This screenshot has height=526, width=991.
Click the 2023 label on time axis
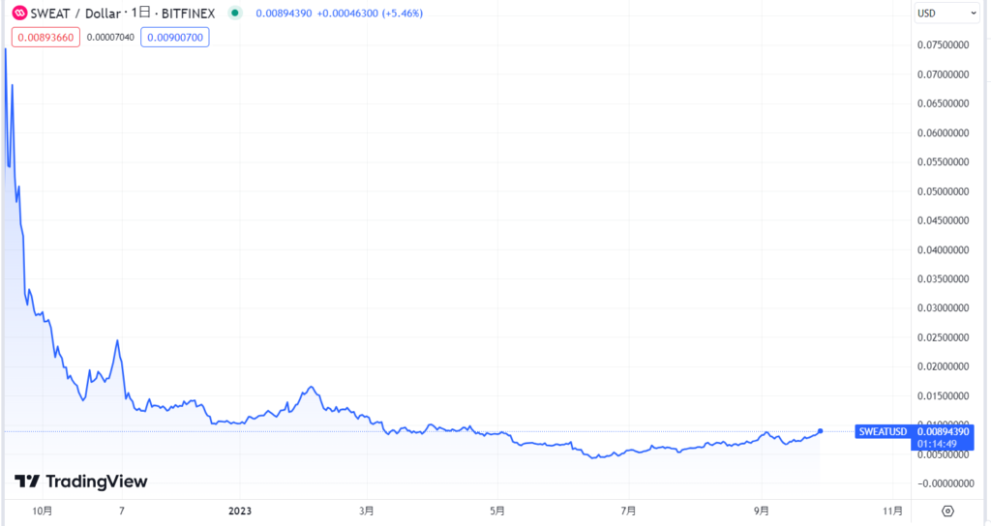pyautogui.click(x=239, y=511)
